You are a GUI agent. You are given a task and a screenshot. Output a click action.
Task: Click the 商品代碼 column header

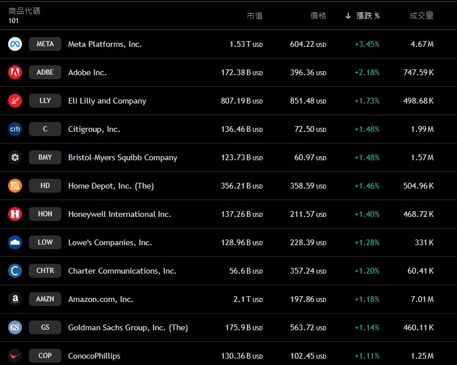pos(24,11)
